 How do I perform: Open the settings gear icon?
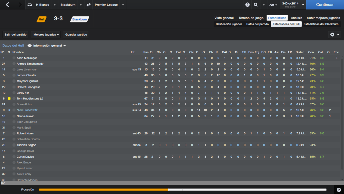click(332, 35)
